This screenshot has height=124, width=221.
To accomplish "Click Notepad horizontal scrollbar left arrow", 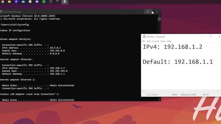I will pyautogui.click(x=143, y=91).
